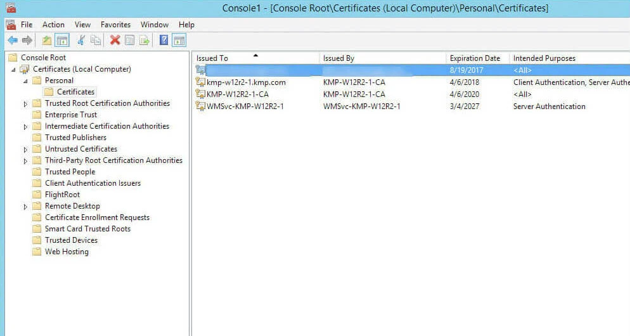Click the 3/4/2027 expiration date cell
Screen dimensions: 630x336
[x=465, y=107]
